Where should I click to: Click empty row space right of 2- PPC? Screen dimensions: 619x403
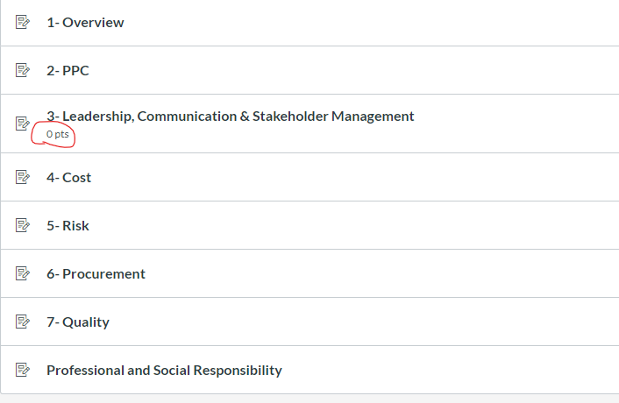tap(351, 71)
